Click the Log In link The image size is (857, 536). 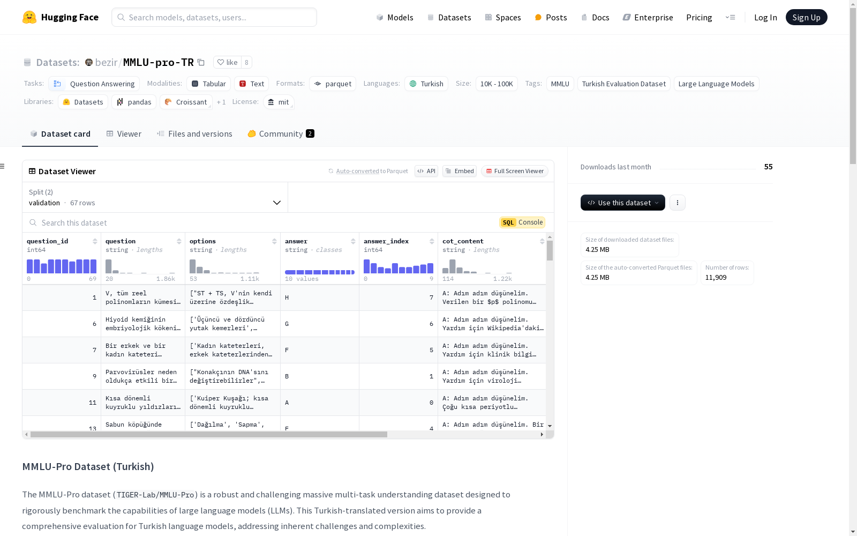pos(765,17)
